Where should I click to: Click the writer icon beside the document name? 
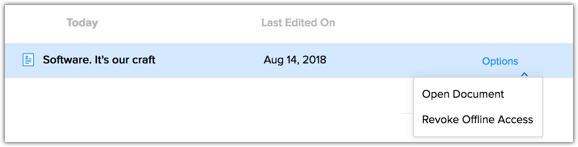tap(28, 60)
